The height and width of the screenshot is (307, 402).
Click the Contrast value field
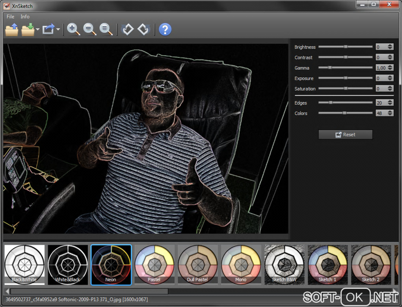(x=381, y=58)
